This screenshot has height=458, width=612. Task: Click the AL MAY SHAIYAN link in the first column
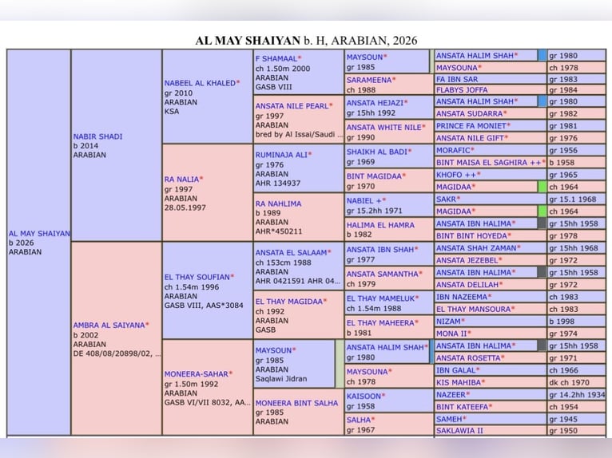39,234
